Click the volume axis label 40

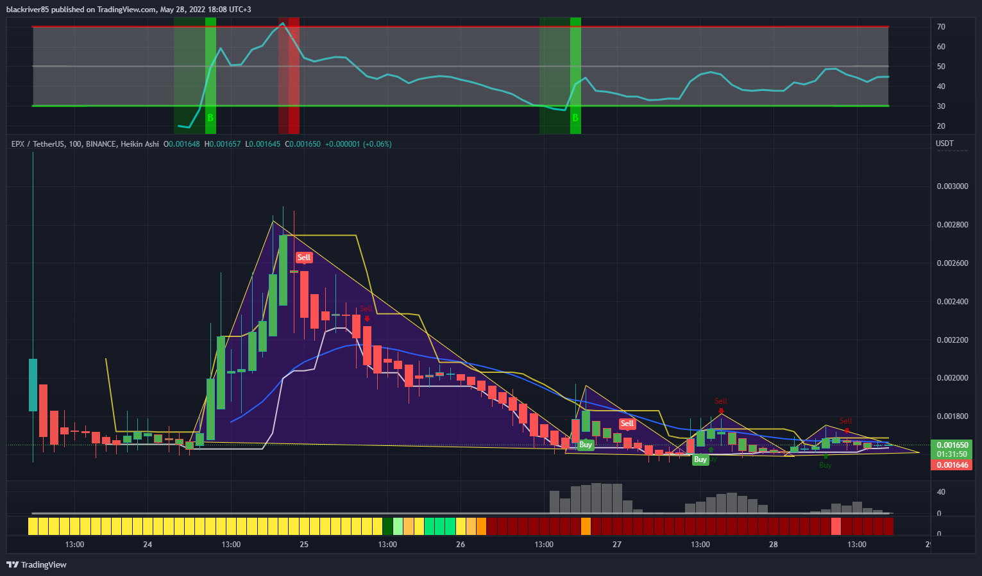tap(941, 492)
